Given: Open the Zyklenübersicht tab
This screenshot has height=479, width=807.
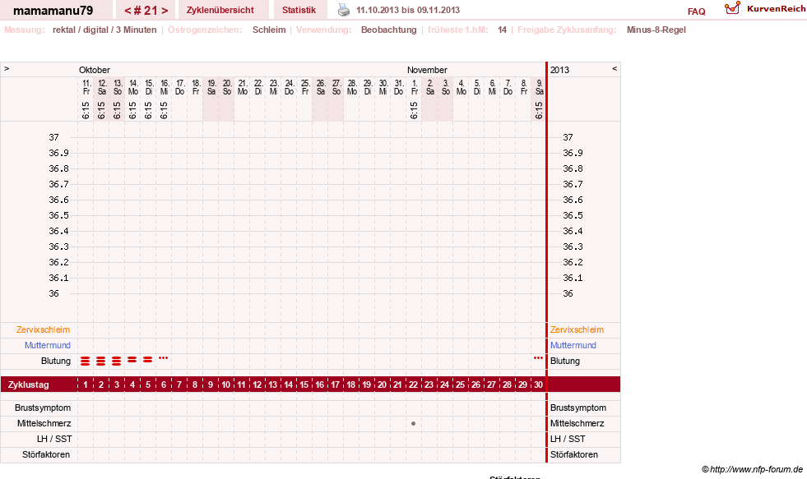Looking at the screenshot, I should (x=220, y=10).
